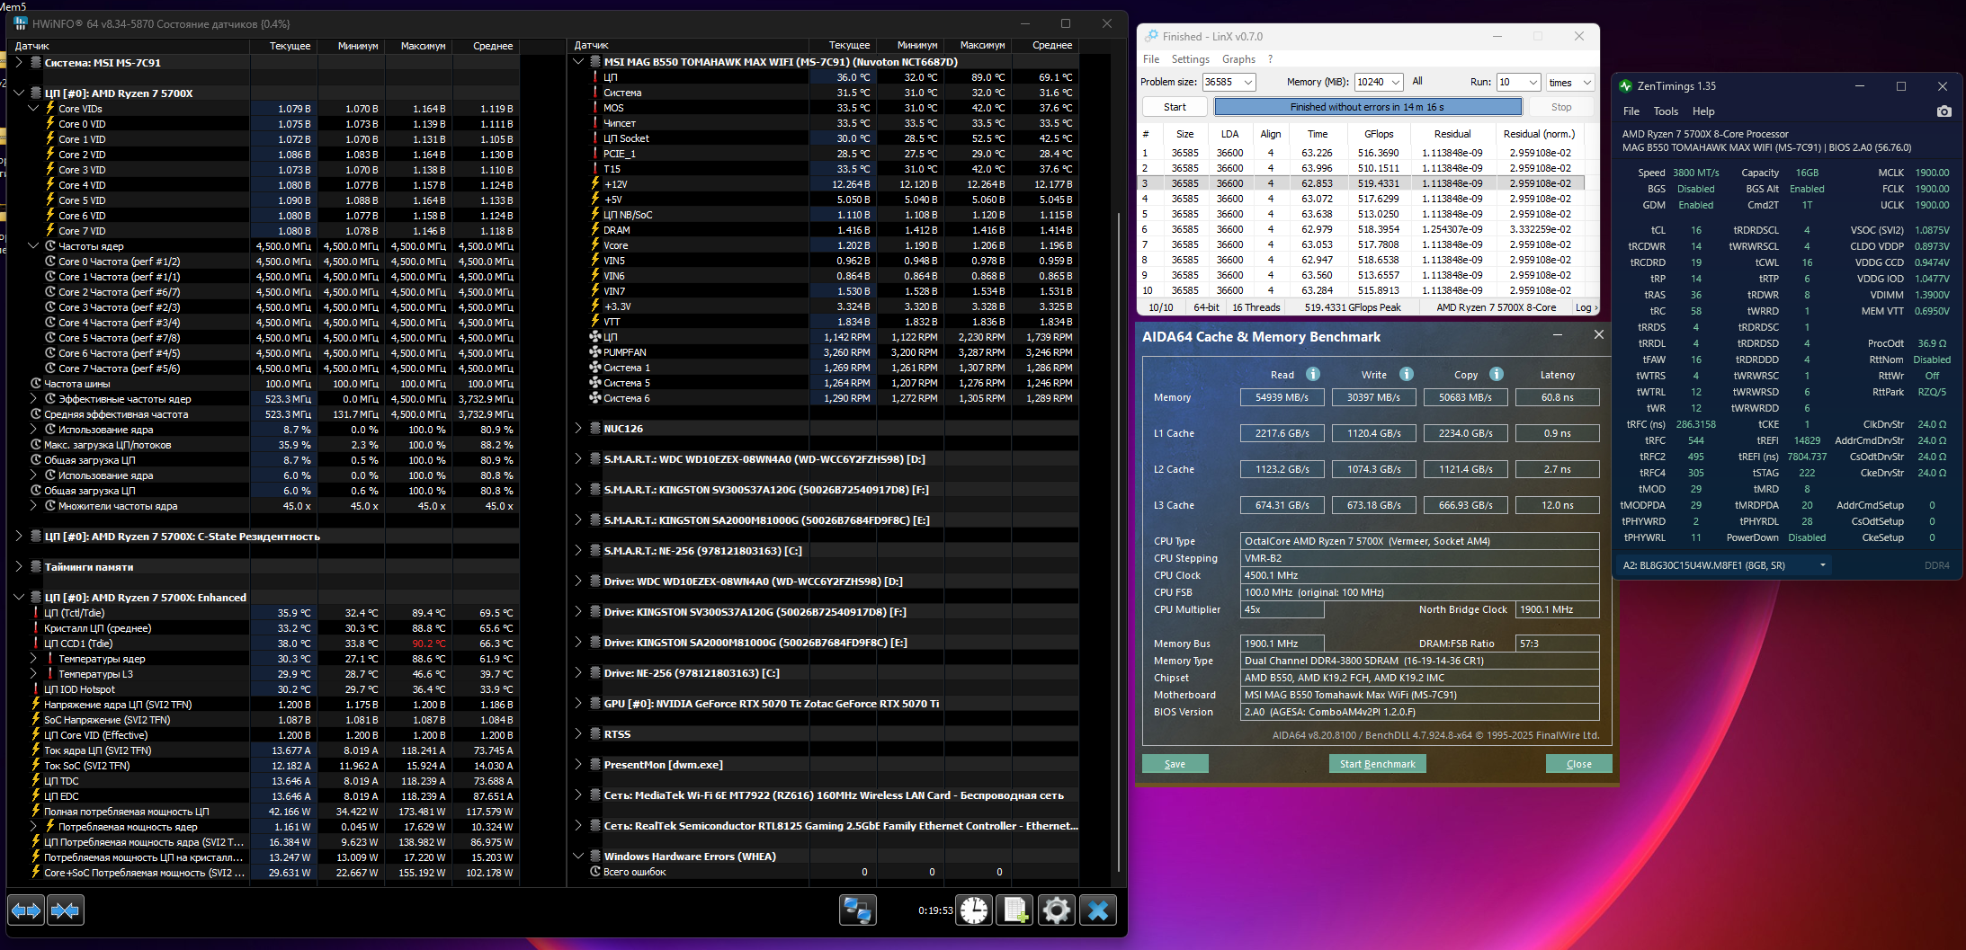The width and height of the screenshot is (1966, 950).
Task: Open Graphs menu in LinX
Action: 1238,59
